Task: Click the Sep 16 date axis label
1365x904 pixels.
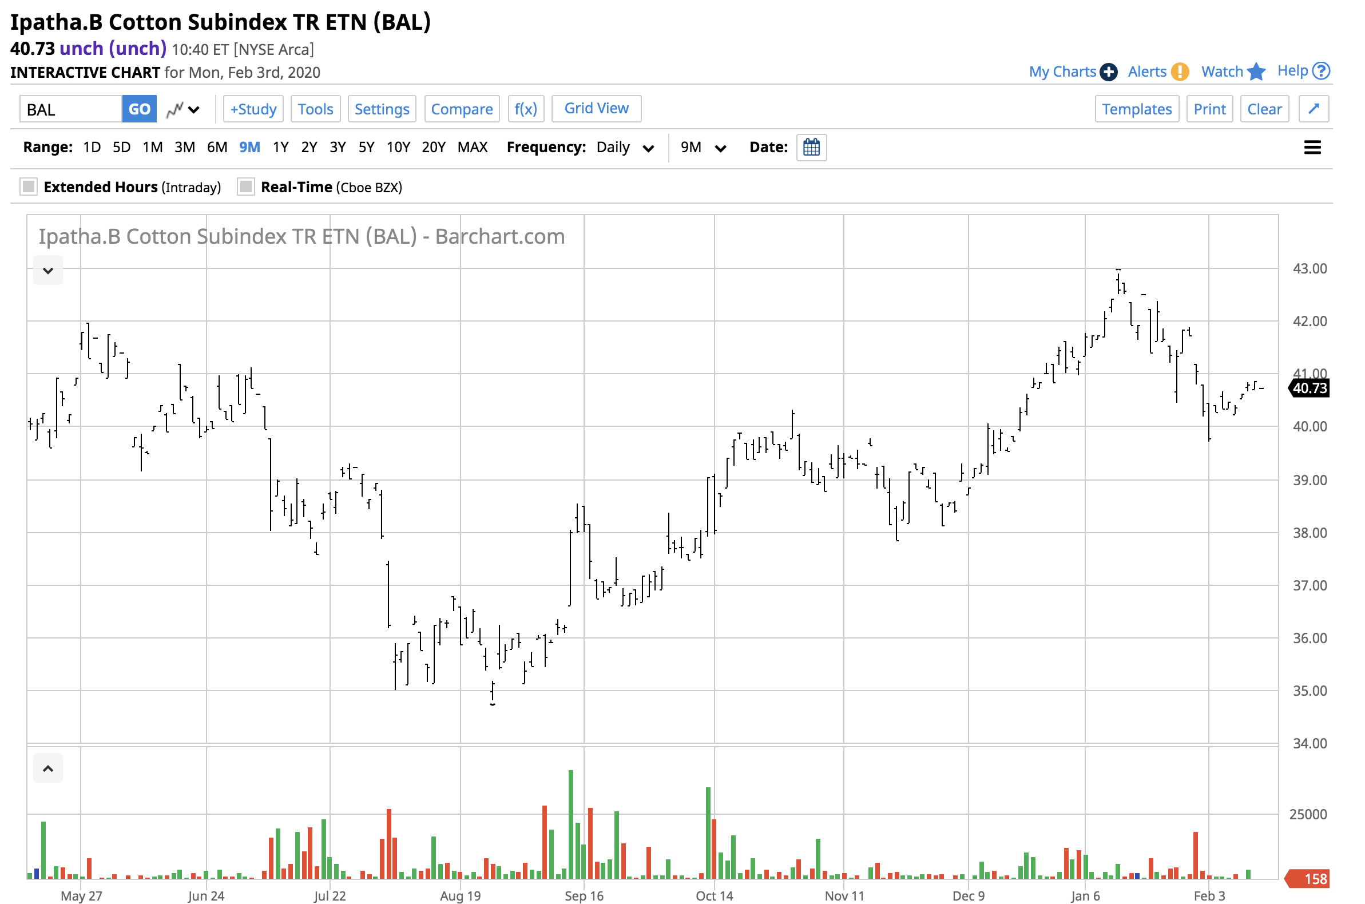Action: 584,895
